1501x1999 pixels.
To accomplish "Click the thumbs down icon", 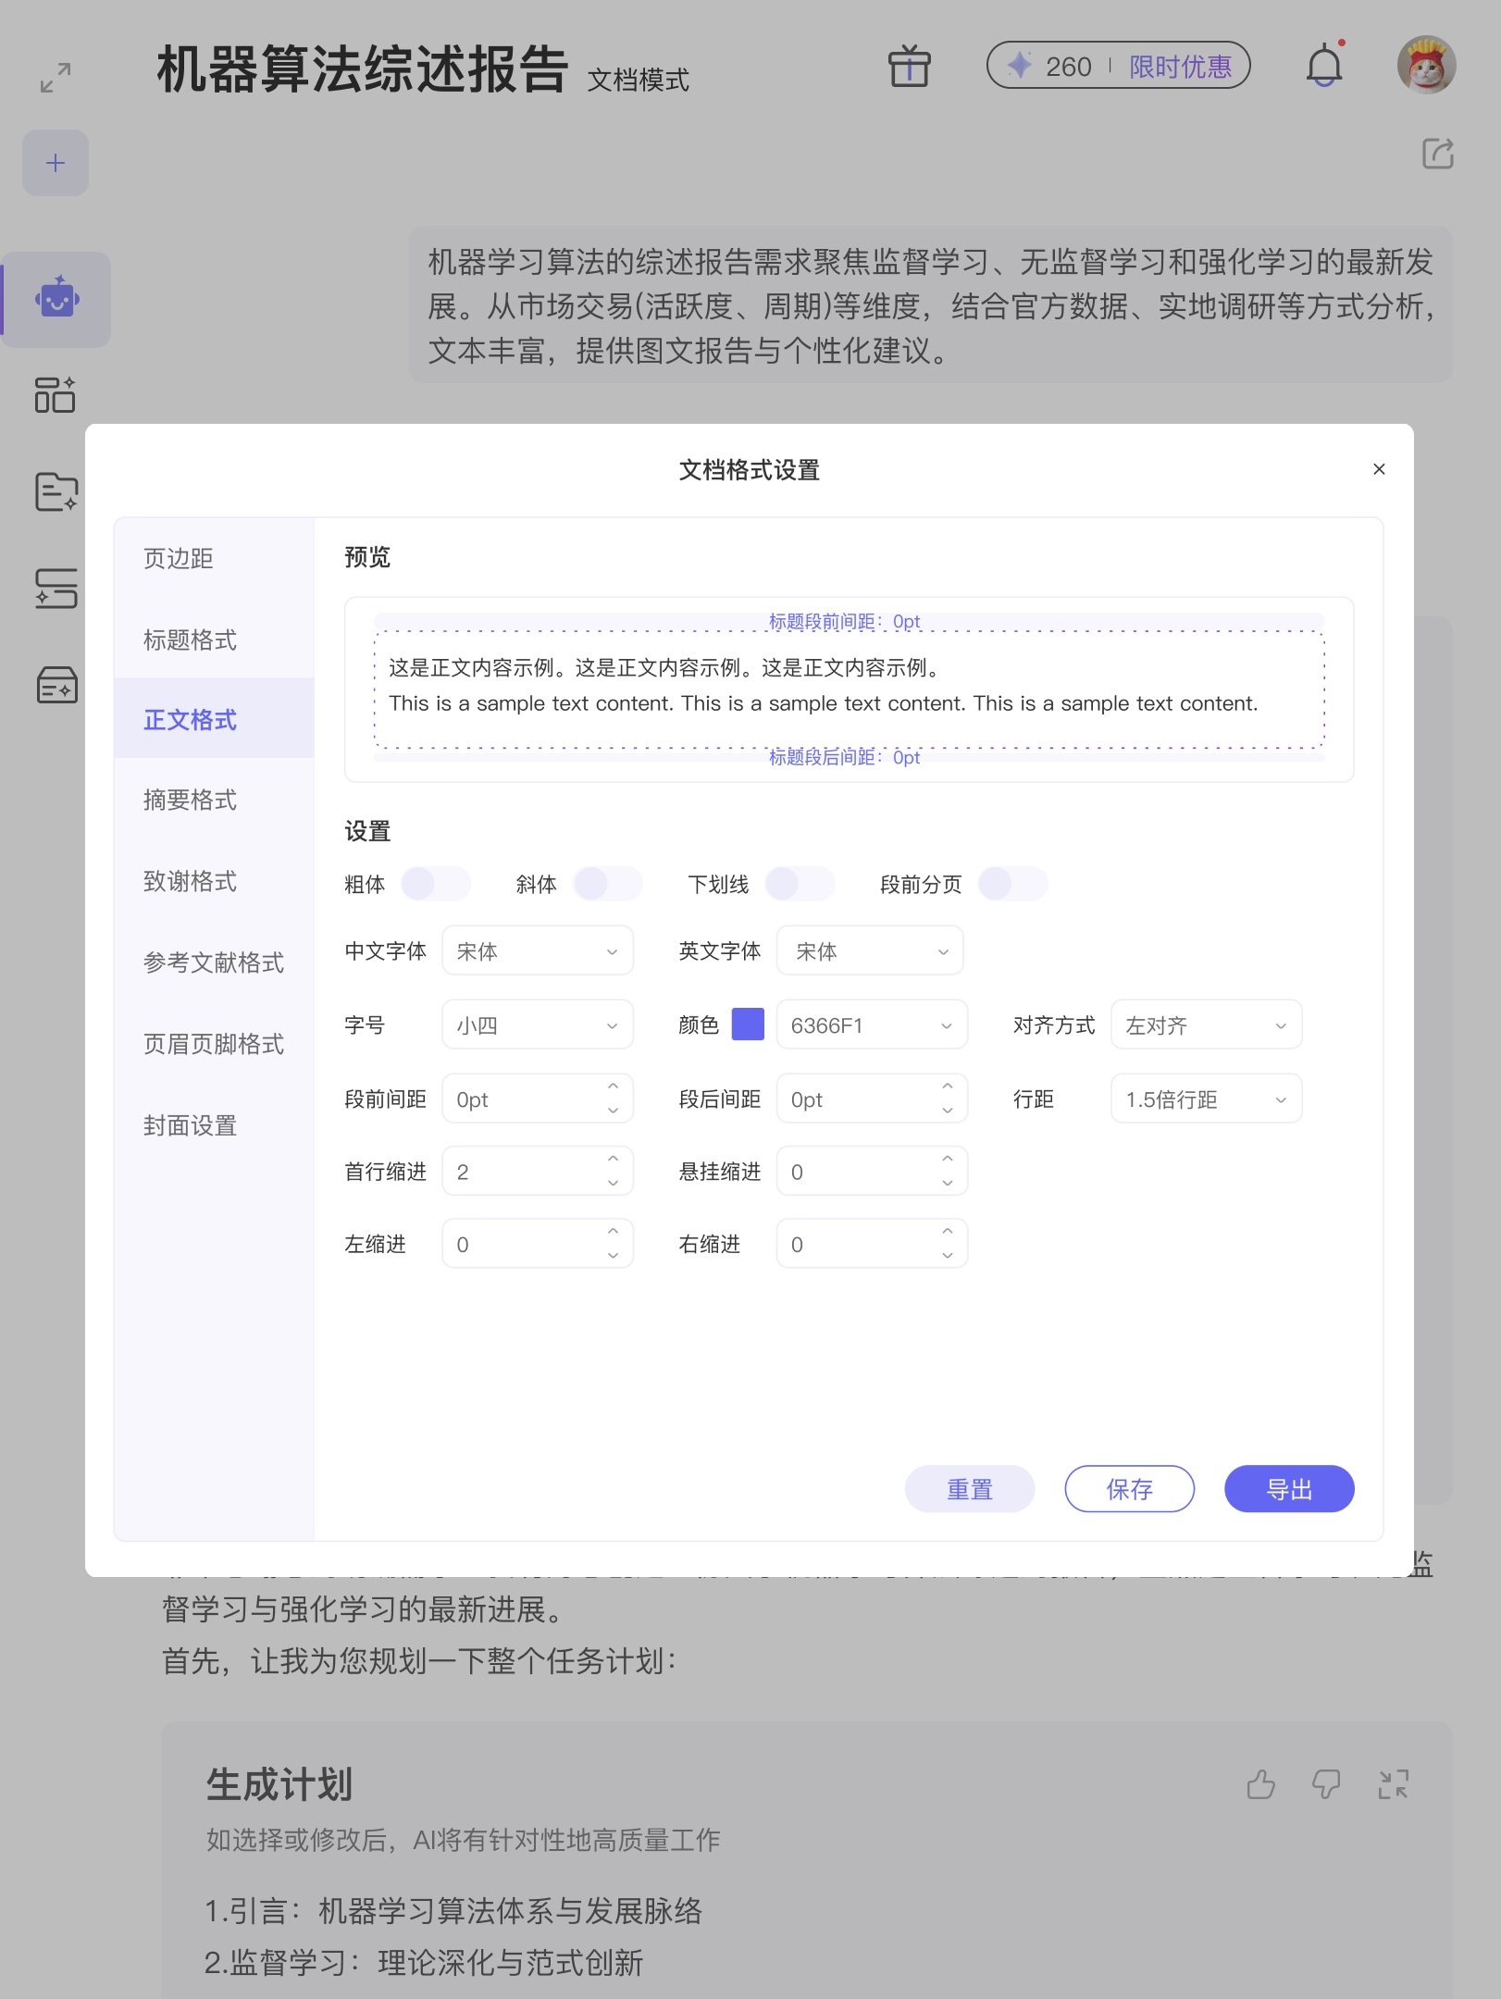I will click(1326, 1783).
